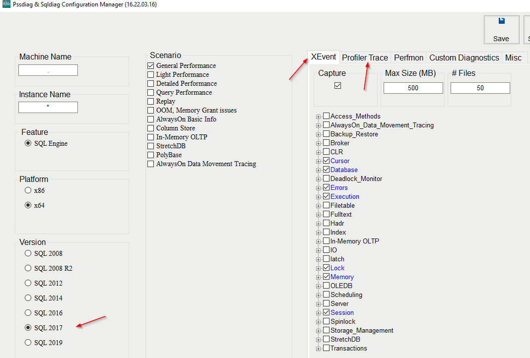Click inside the Machine Name input field

(48, 70)
